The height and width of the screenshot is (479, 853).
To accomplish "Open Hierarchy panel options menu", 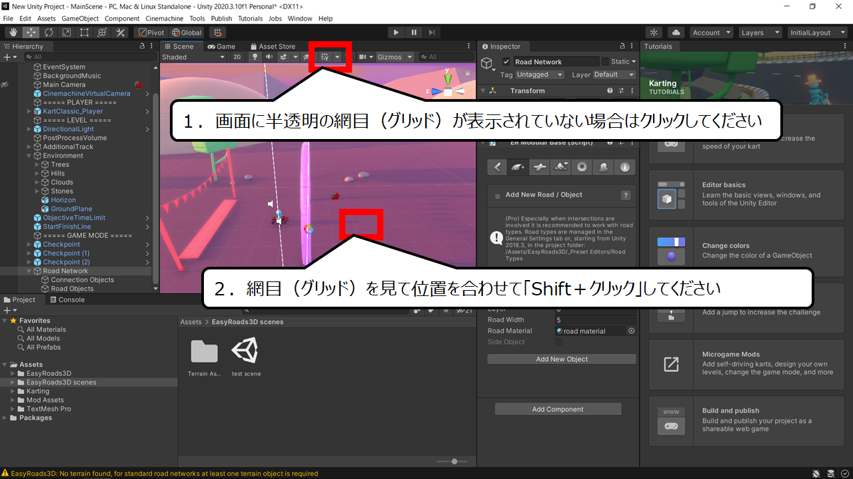I will point(152,47).
